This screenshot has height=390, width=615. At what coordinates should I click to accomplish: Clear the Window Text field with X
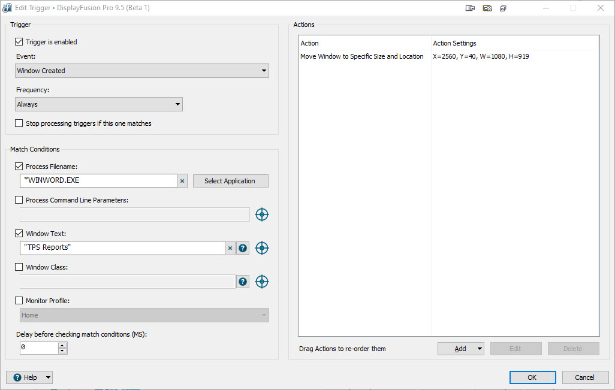(x=230, y=248)
